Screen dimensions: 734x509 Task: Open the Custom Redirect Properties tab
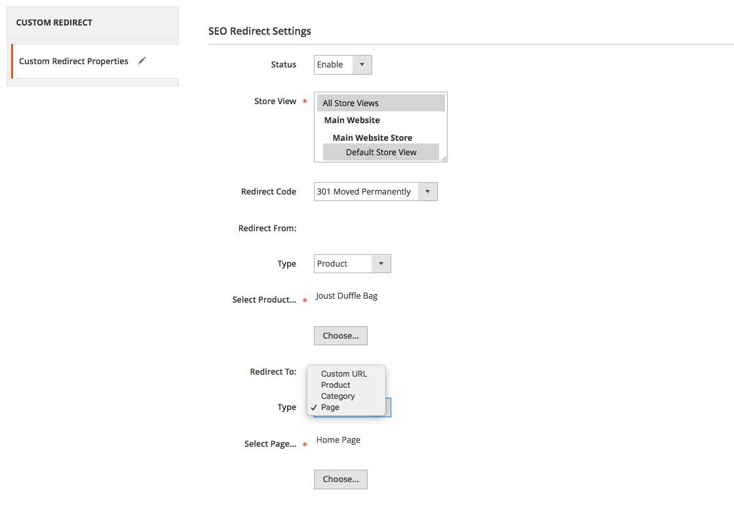click(x=95, y=62)
